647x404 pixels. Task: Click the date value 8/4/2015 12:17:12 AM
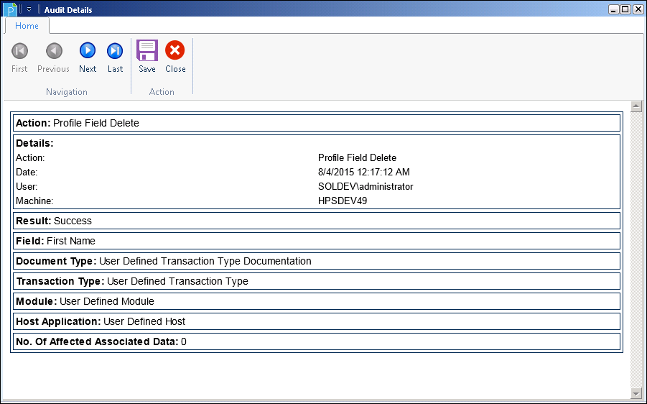coord(363,173)
